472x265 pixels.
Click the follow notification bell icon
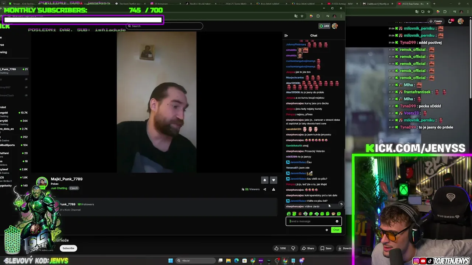[x=264, y=180]
